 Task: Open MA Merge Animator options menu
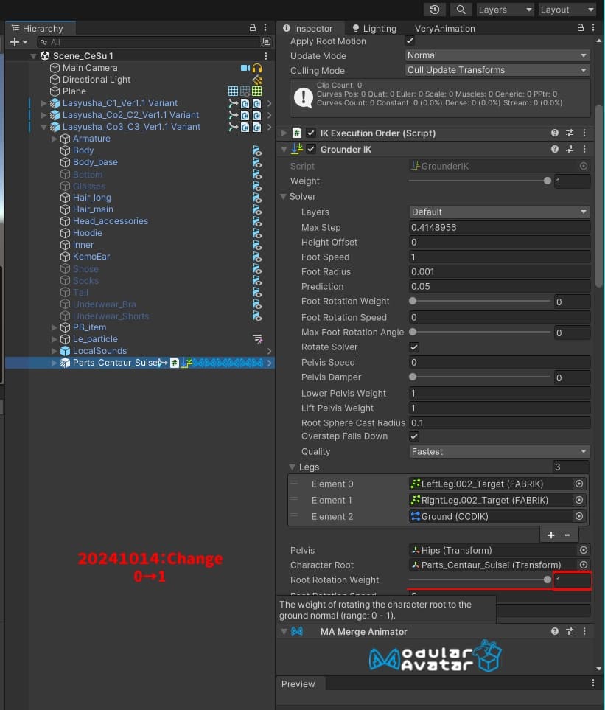pos(584,631)
